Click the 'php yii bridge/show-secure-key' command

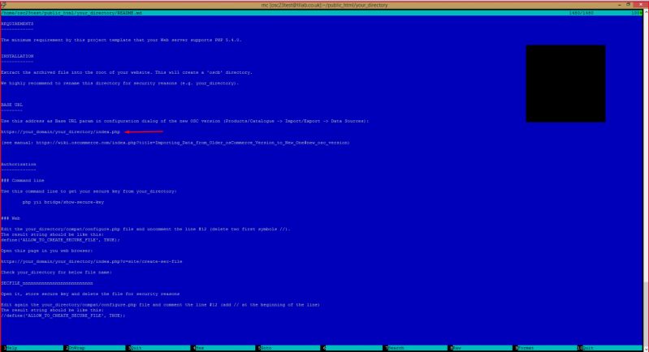coord(63,202)
